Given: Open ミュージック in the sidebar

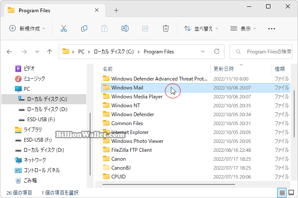Looking at the screenshot, I should [30, 78].
